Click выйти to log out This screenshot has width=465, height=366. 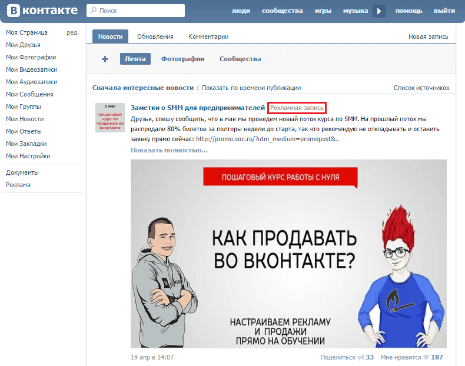click(444, 11)
